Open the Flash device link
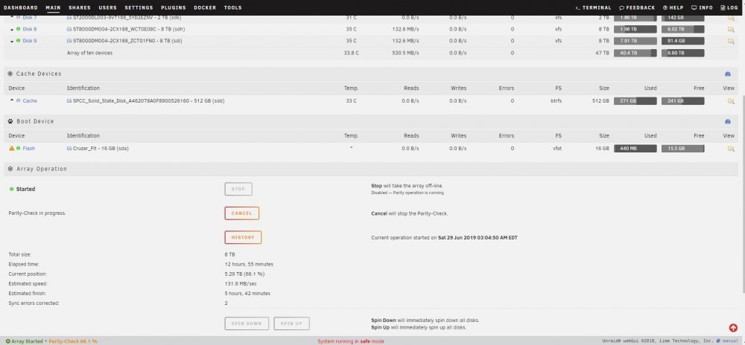This screenshot has height=345, width=745. [x=28, y=149]
